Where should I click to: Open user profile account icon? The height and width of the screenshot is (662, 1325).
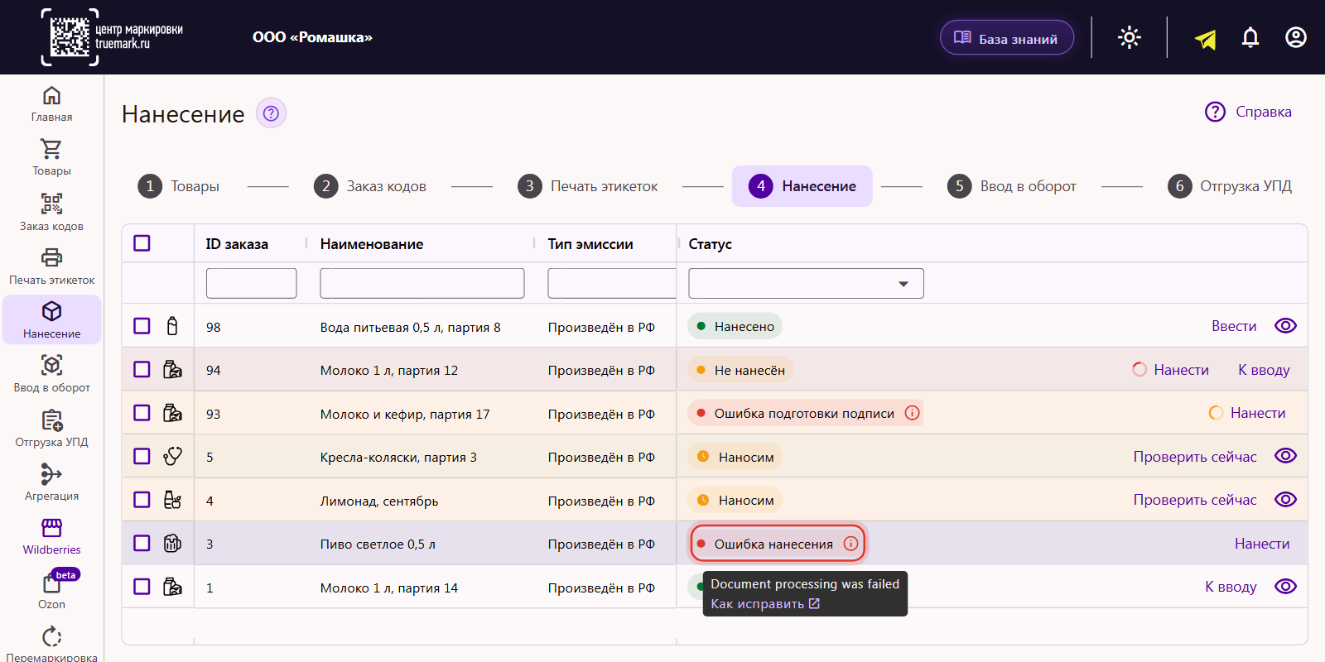click(1296, 37)
